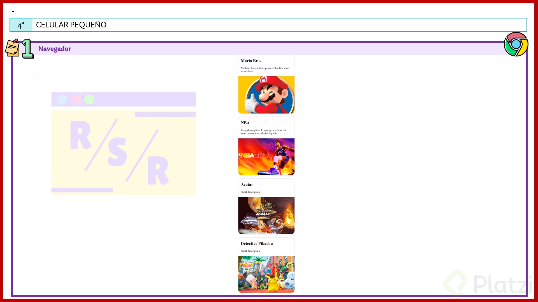The height and width of the screenshot is (302, 538).
Task: Click the blue circle in browser mockup
Action: coord(62,100)
